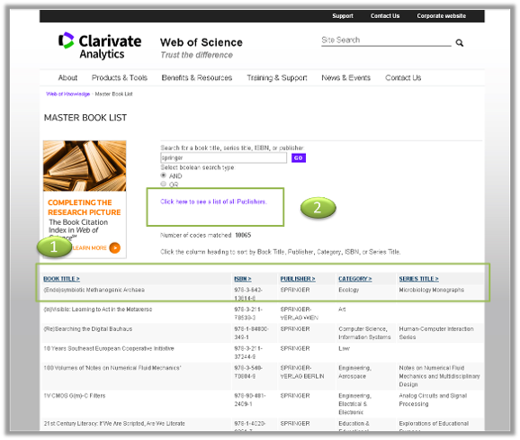Click the Computer Science, Information Systems cell
This screenshot has width=520, height=440.
coord(364,333)
